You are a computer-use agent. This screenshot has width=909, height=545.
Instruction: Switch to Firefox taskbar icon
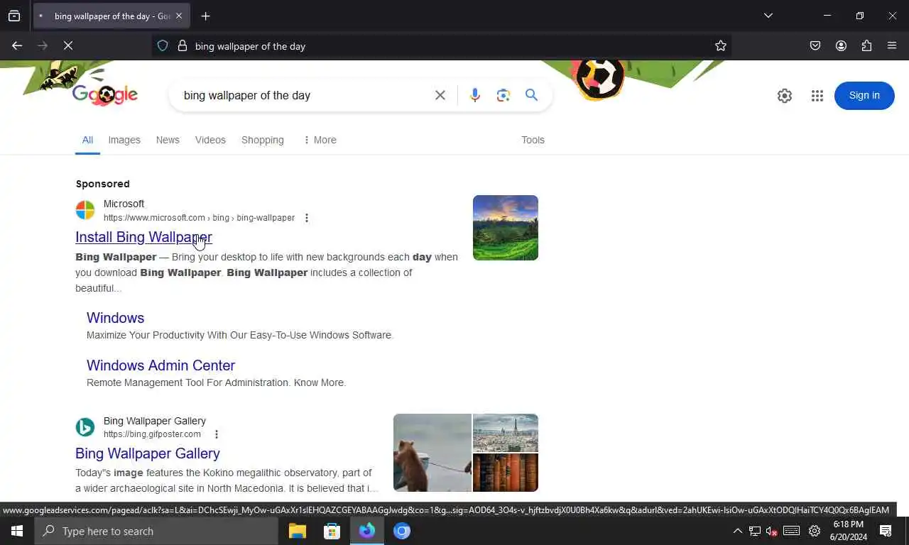(x=367, y=531)
